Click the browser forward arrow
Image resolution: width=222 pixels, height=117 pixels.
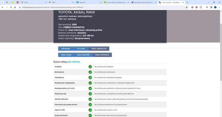(x=7, y=7)
